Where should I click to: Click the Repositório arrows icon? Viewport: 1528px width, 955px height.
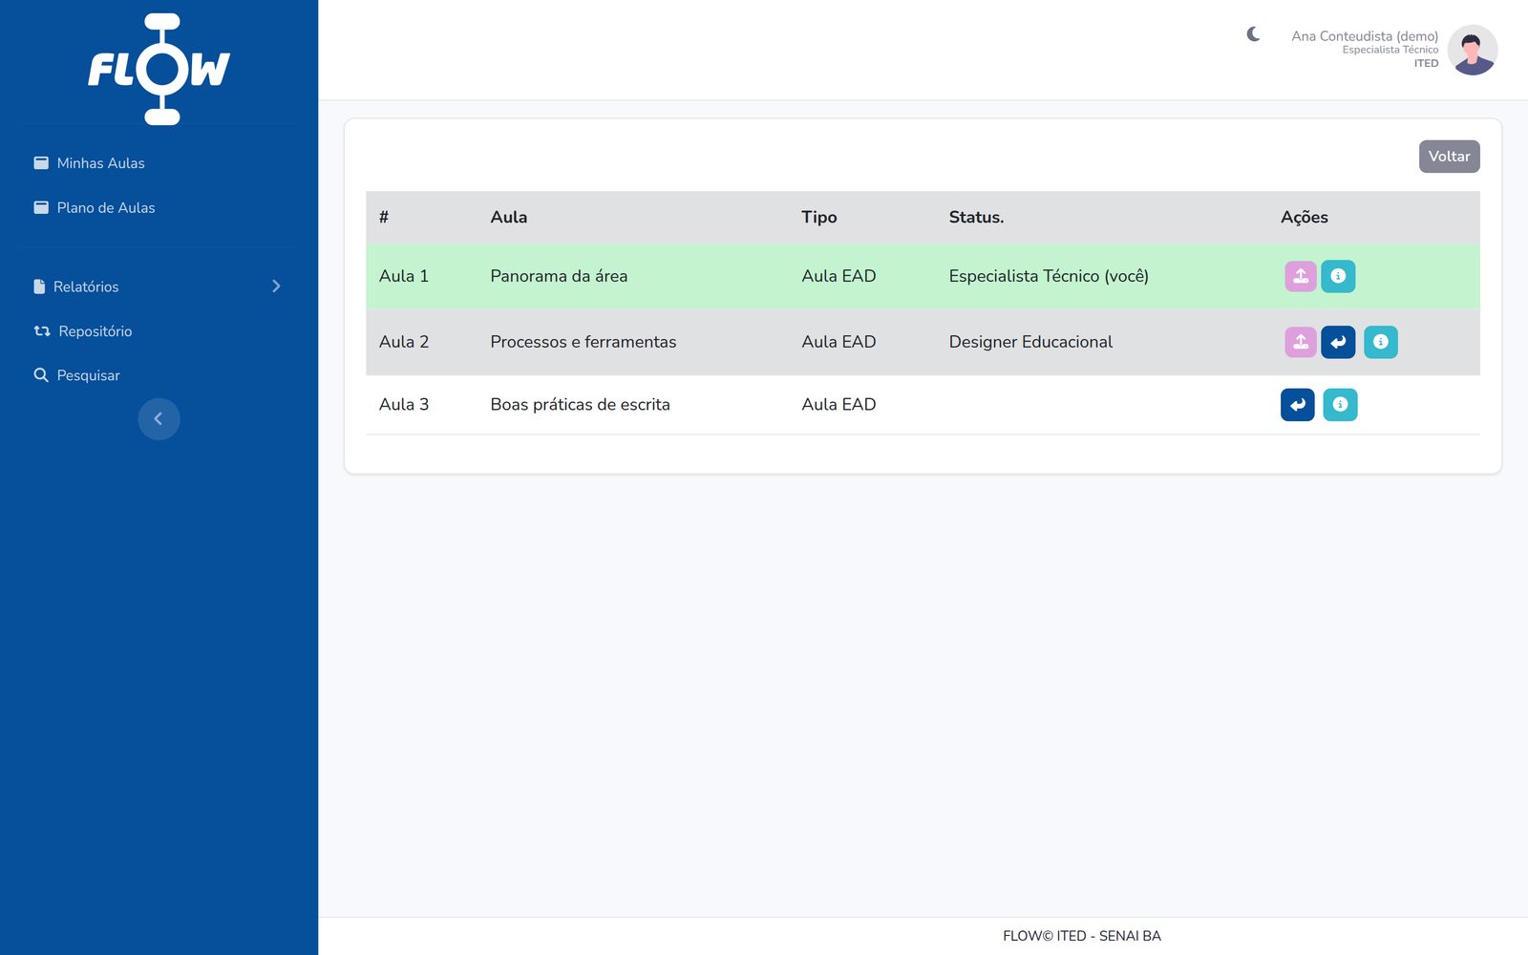42,331
